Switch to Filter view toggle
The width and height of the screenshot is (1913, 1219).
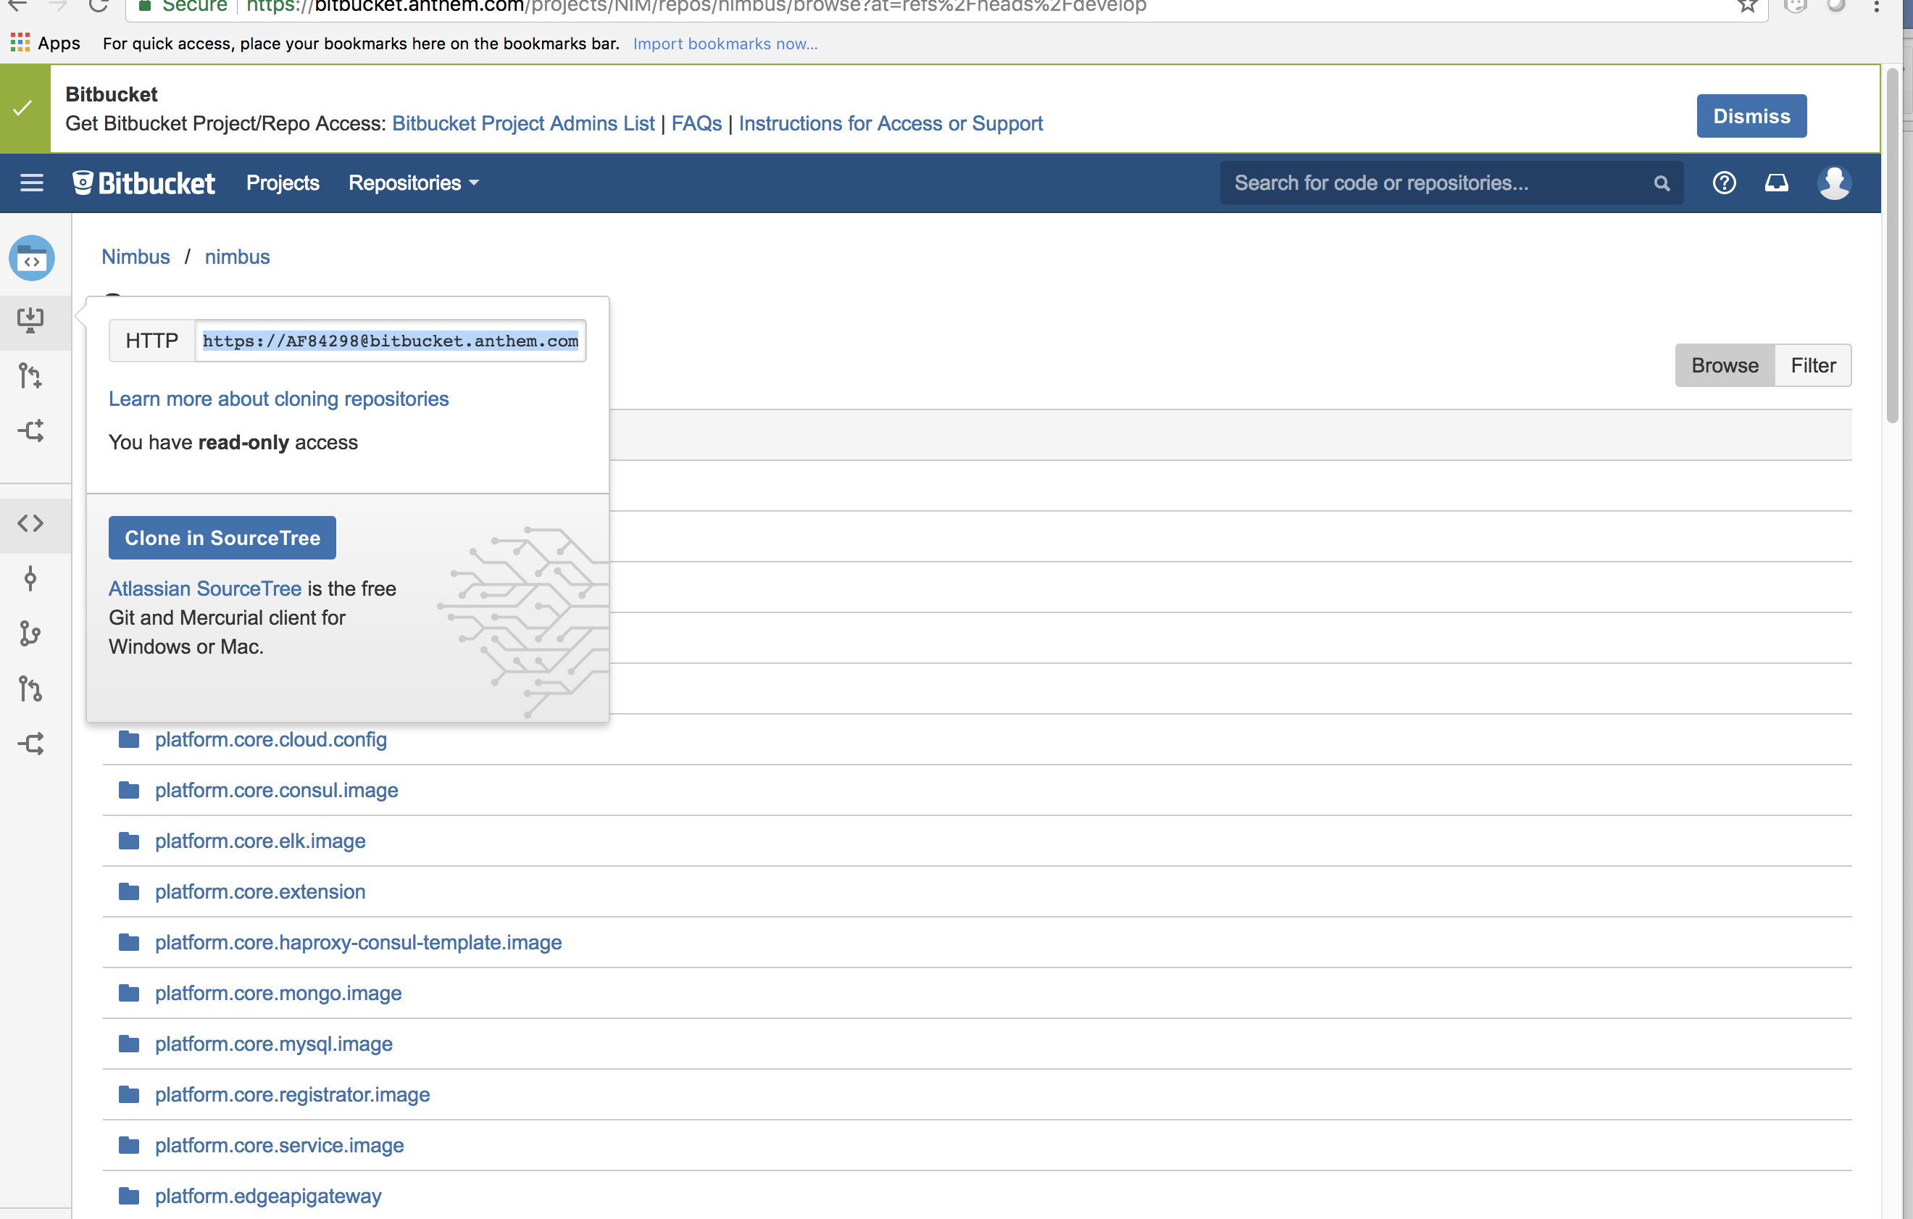point(1812,365)
